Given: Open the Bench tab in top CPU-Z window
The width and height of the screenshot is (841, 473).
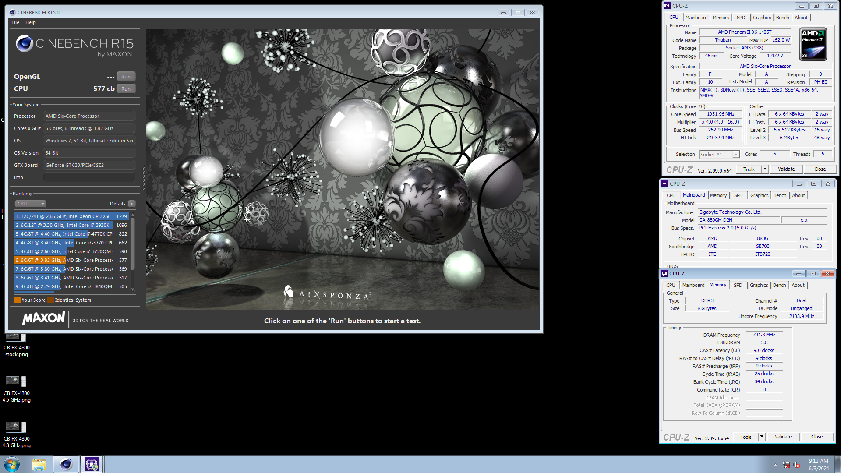Looking at the screenshot, I should point(782,18).
